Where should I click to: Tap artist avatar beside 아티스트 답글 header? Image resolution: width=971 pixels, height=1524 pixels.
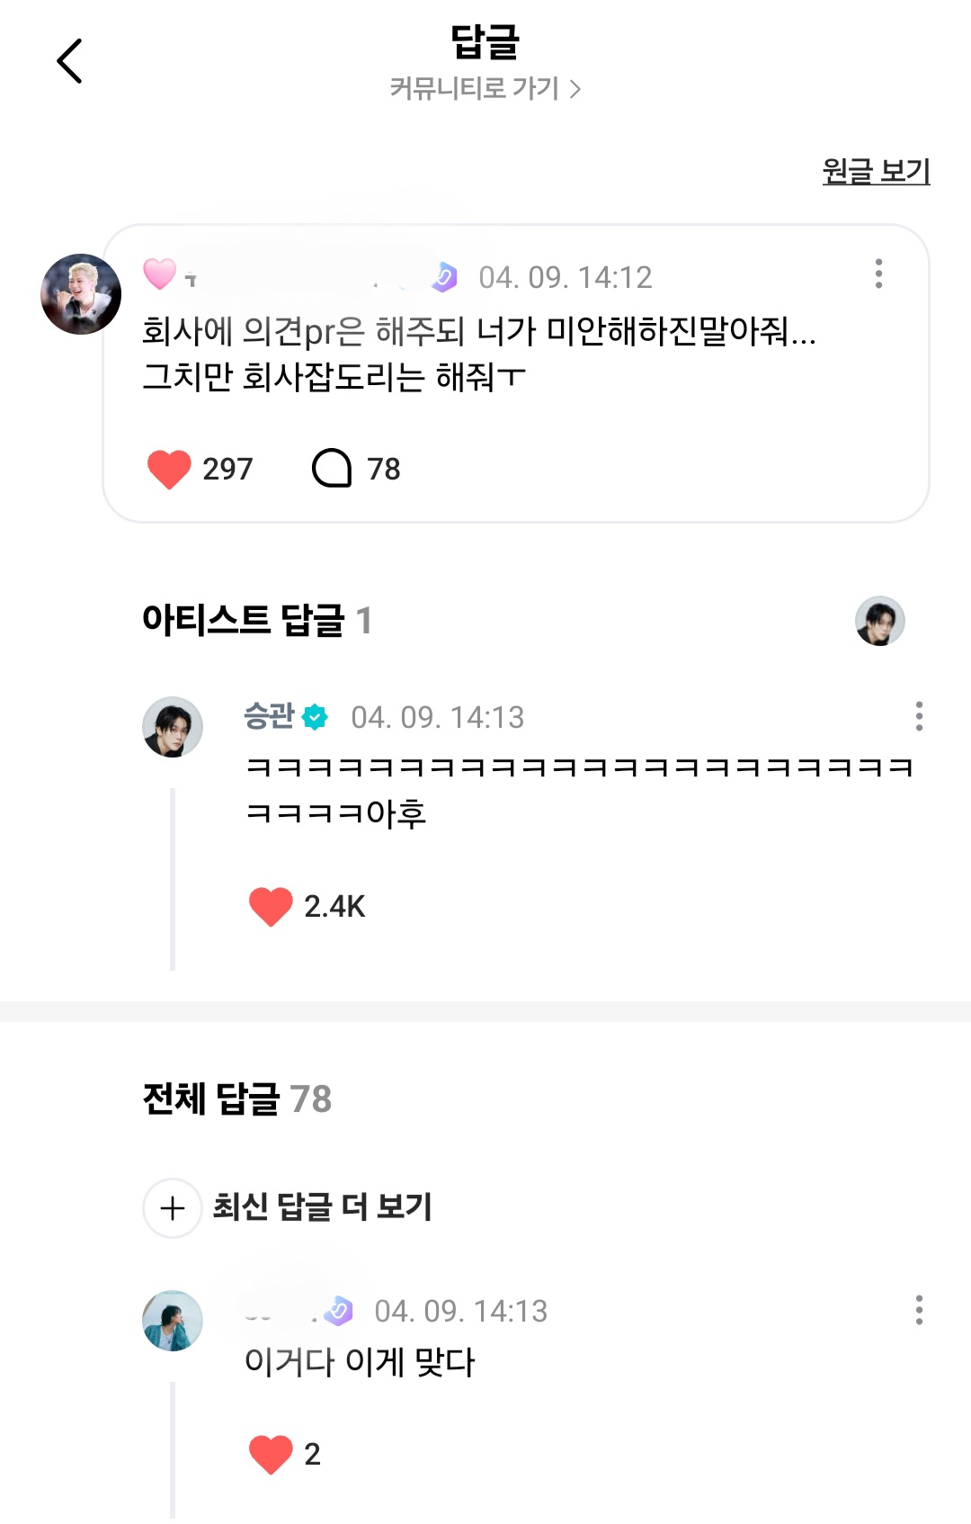coord(879,621)
